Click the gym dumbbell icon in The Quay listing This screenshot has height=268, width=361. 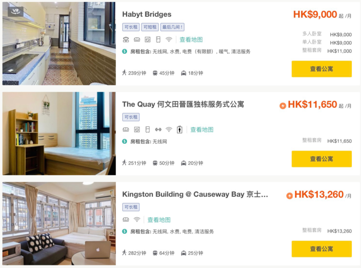[158, 130]
